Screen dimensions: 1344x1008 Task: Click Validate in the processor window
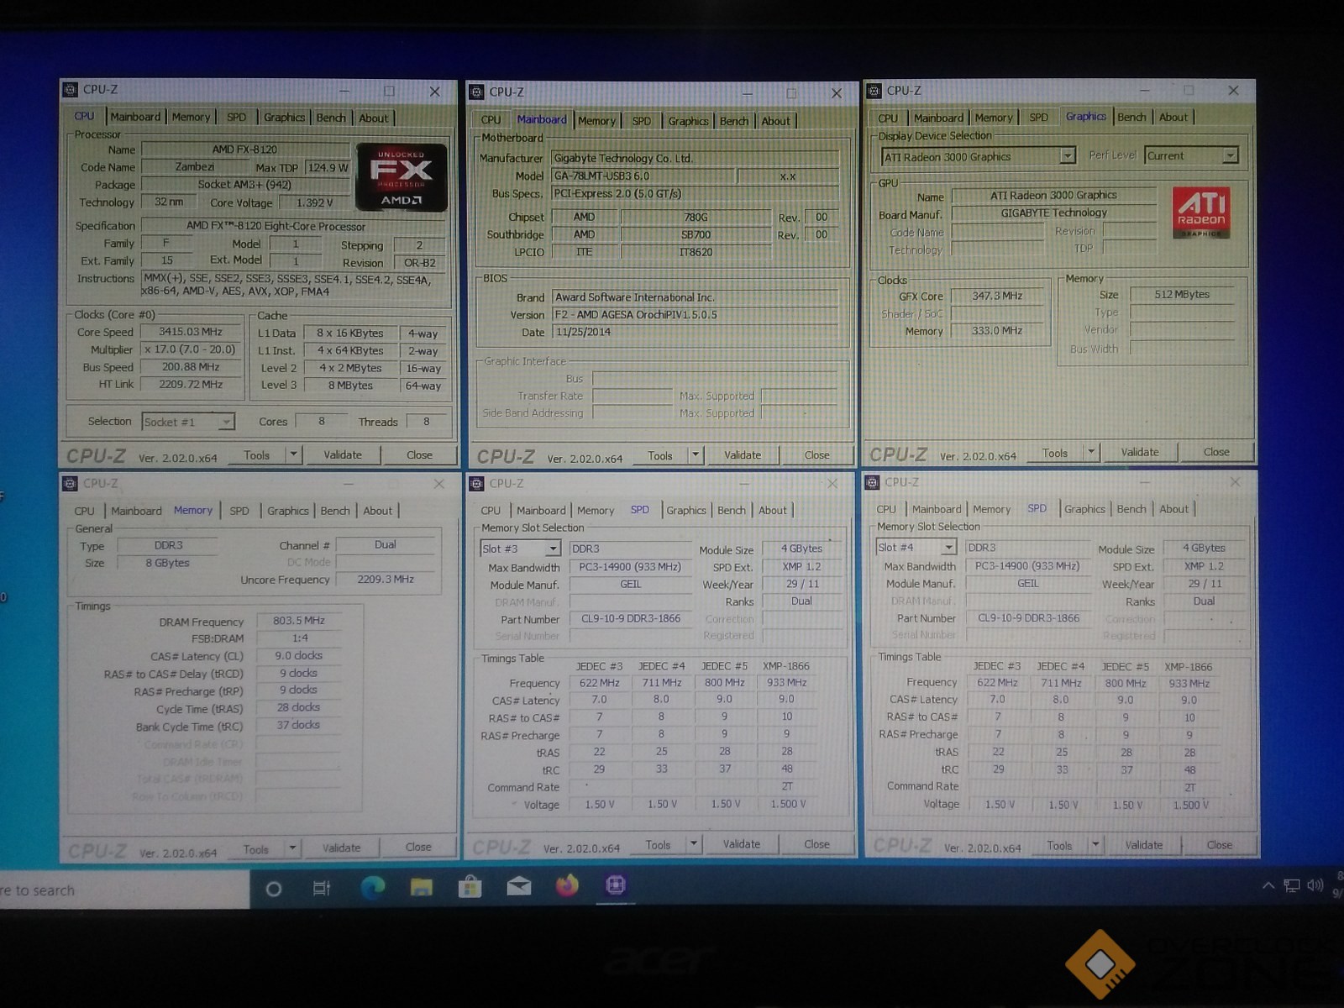[x=343, y=454]
